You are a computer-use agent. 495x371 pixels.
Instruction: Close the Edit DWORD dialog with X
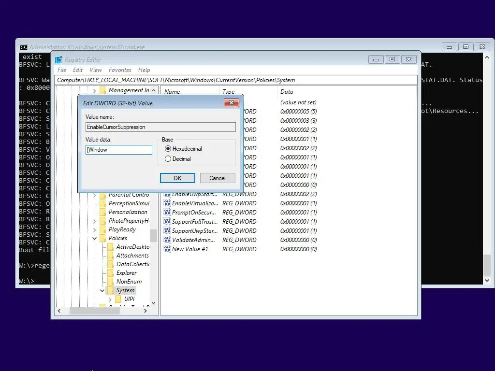pos(232,103)
